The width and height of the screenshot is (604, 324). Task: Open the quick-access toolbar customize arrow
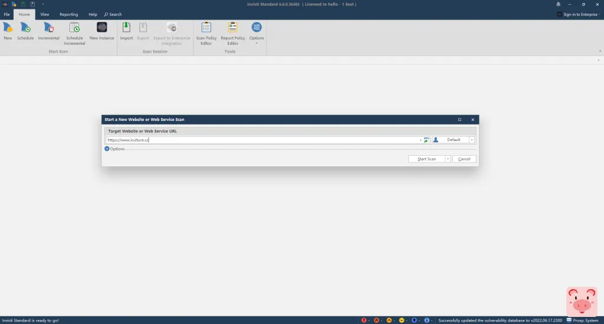42,4
